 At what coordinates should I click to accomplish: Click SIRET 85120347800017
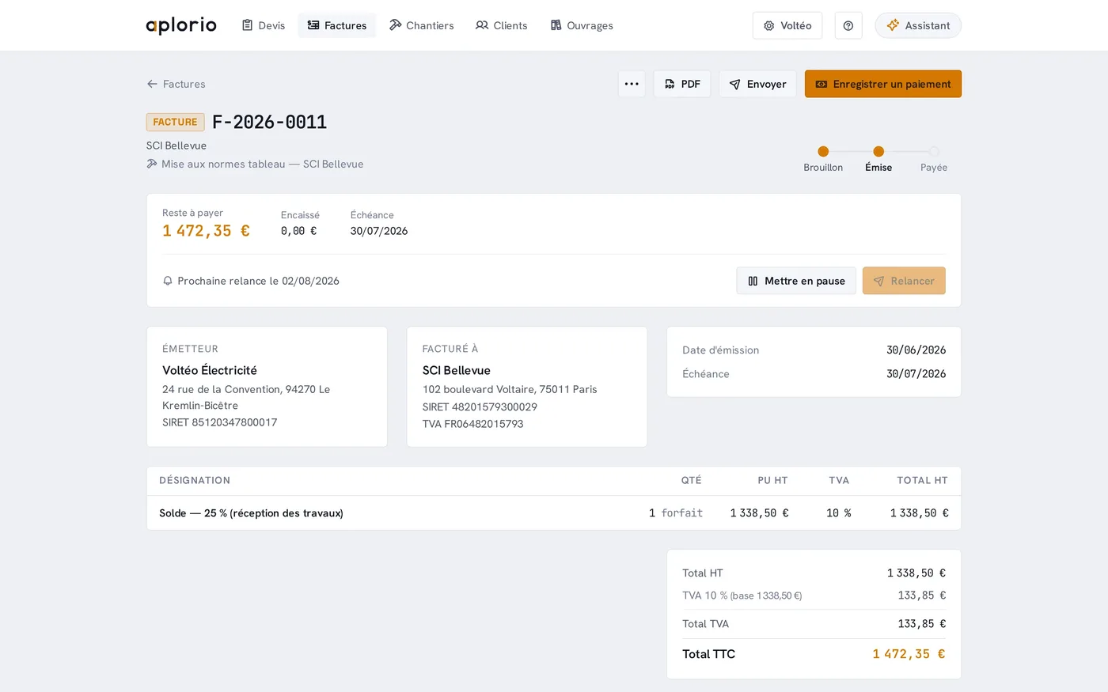[220, 422]
